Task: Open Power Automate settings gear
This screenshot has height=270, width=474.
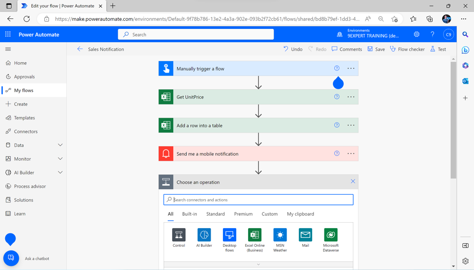Action: tap(416, 34)
